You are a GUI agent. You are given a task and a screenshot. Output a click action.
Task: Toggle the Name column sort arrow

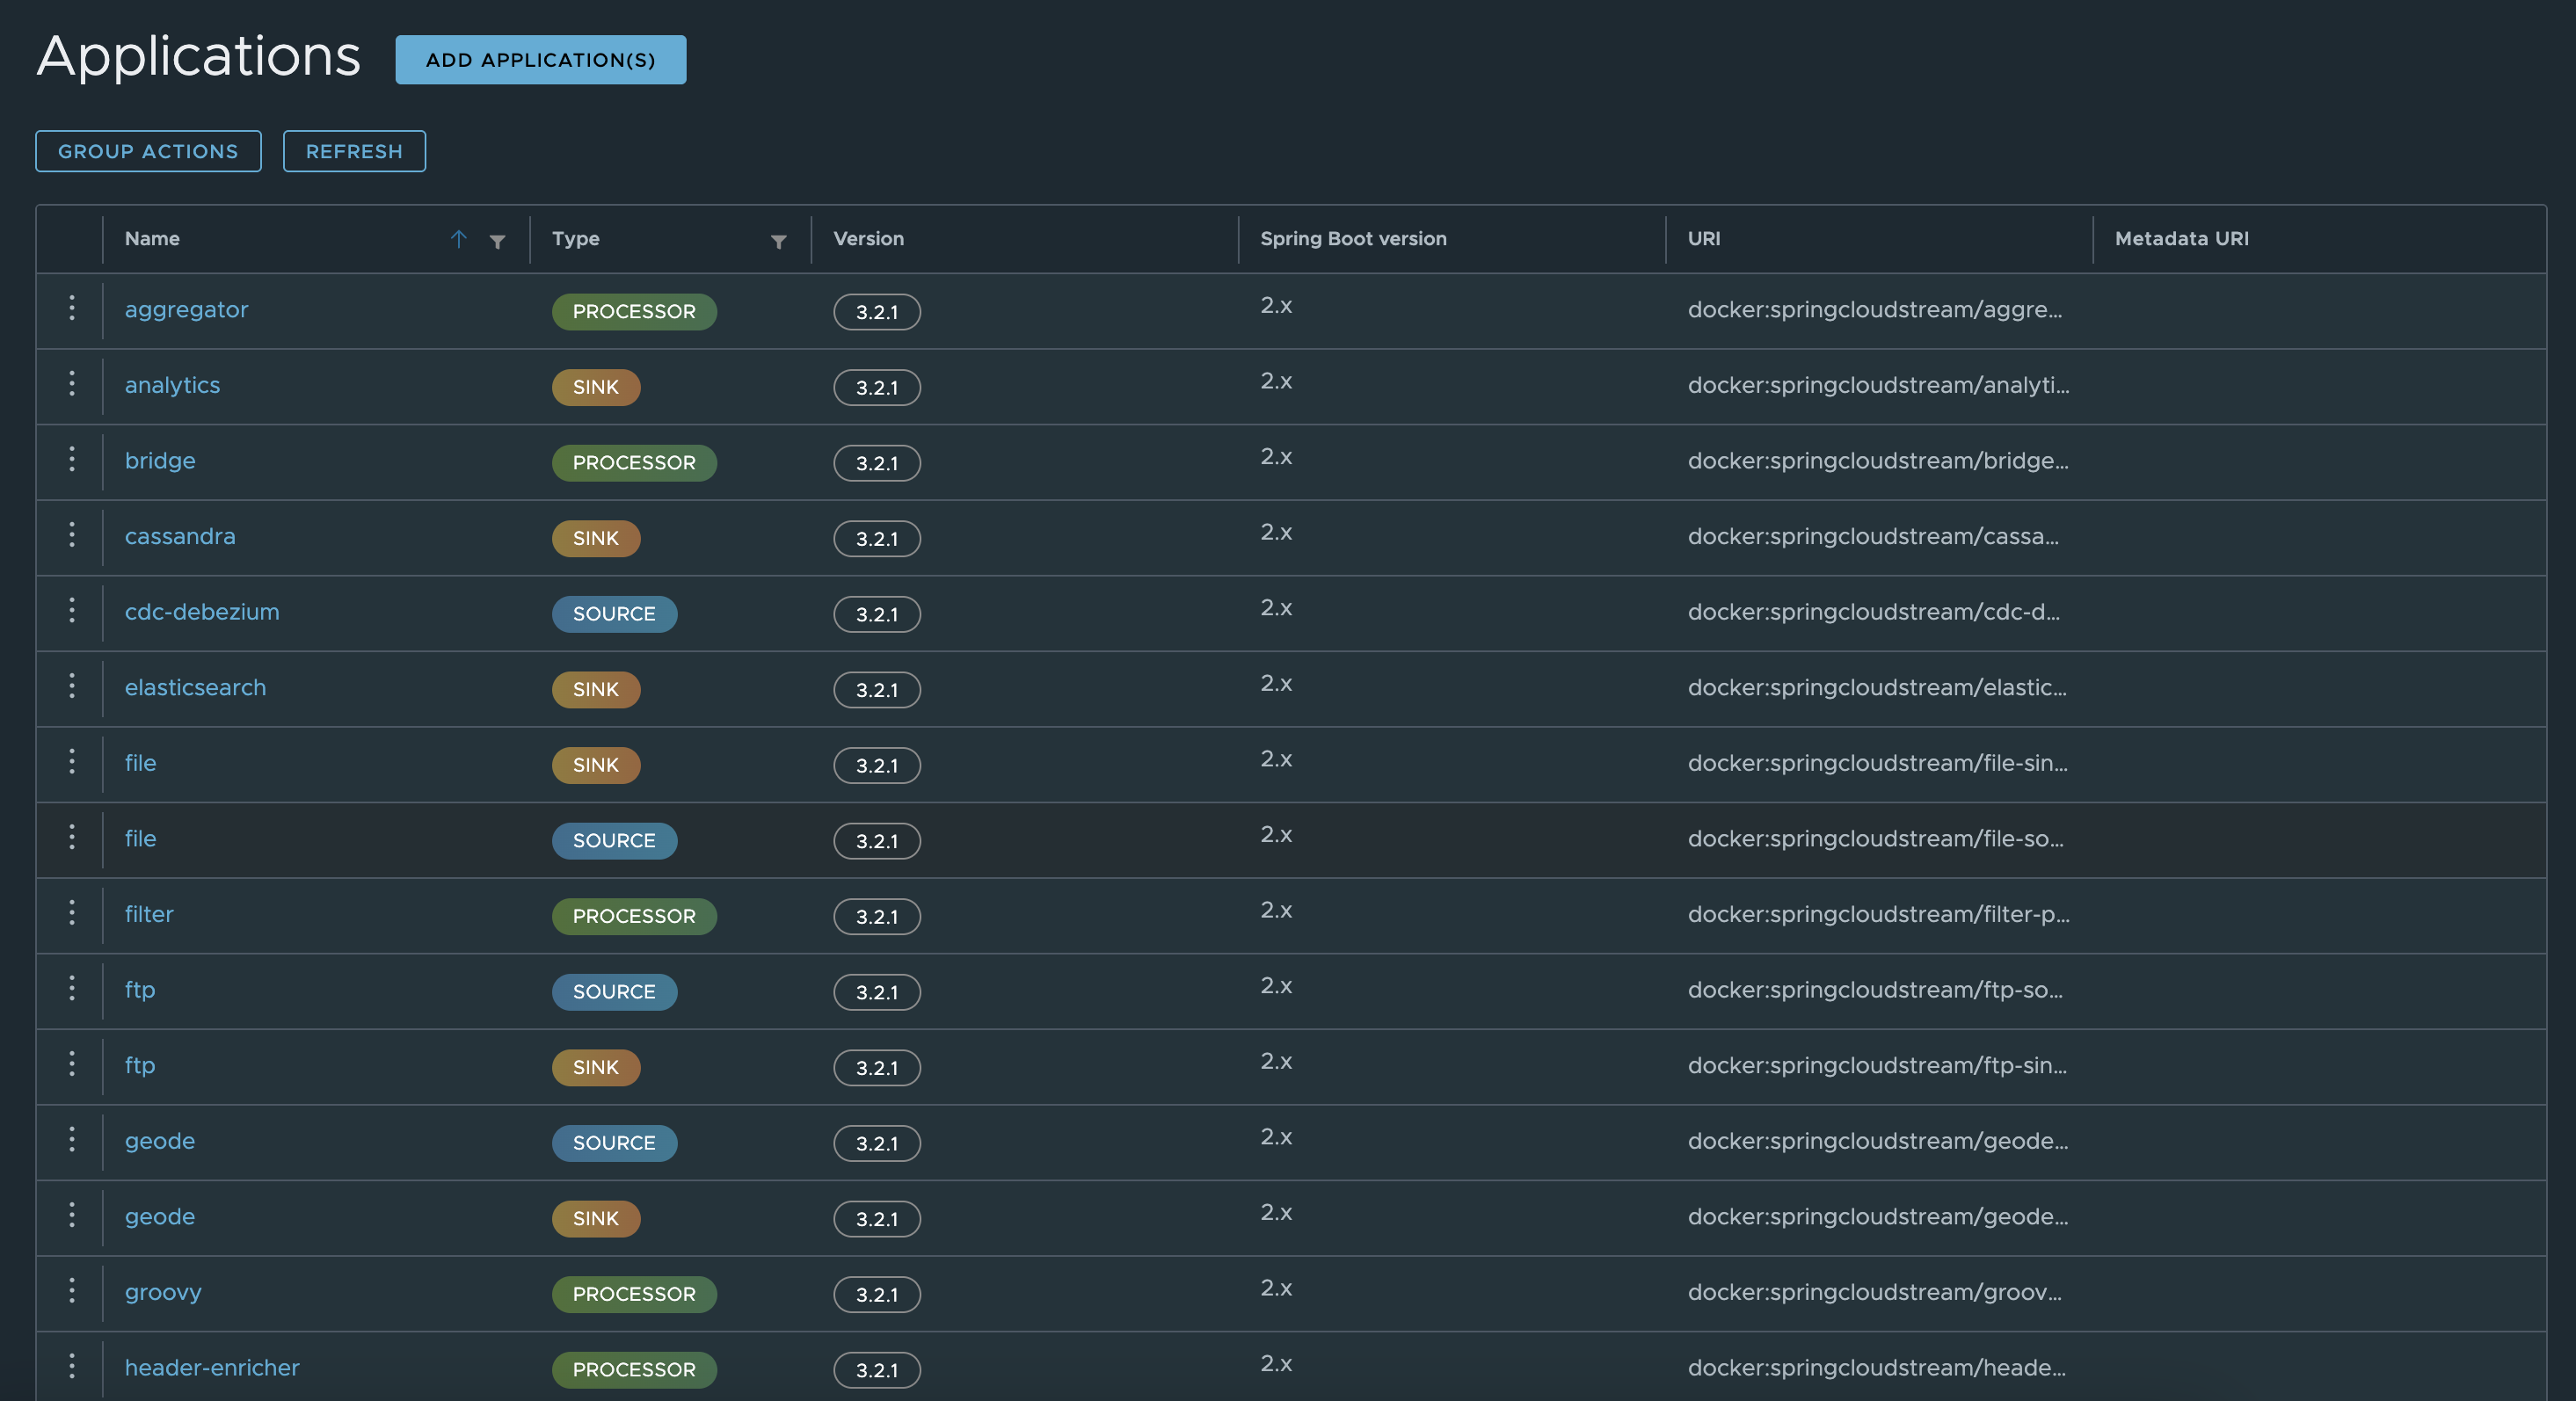click(459, 239)
